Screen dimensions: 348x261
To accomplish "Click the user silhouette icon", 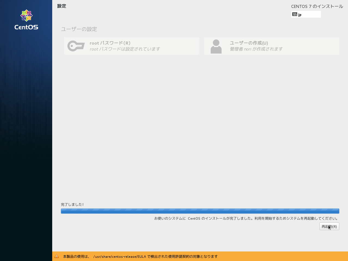I will [216, 46].
